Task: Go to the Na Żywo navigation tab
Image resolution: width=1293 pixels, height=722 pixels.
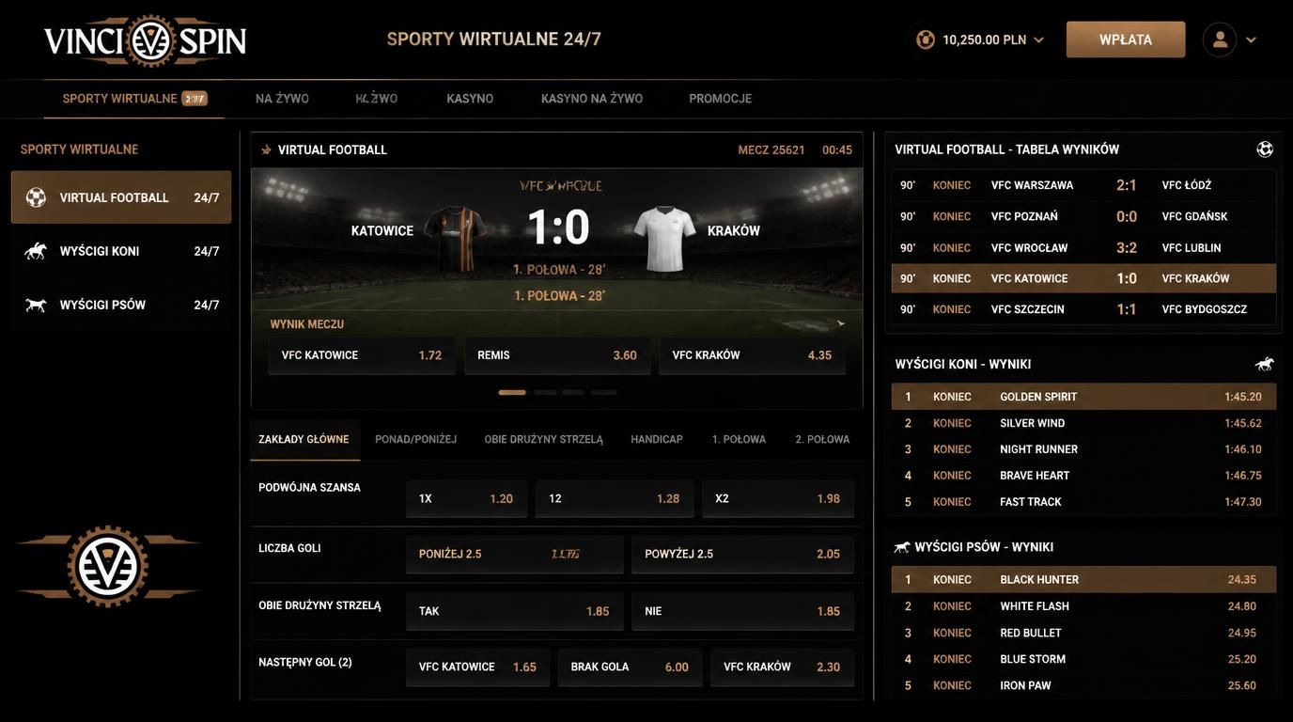Action: coord(282,99)
